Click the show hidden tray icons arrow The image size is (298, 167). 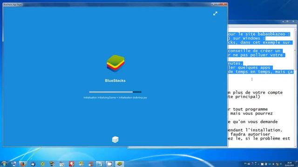click(258, 164)
